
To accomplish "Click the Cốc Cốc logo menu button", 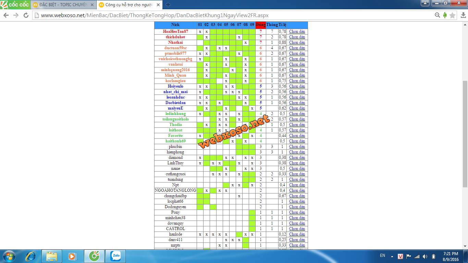I will pyautogui.click(x=15, y=4).
